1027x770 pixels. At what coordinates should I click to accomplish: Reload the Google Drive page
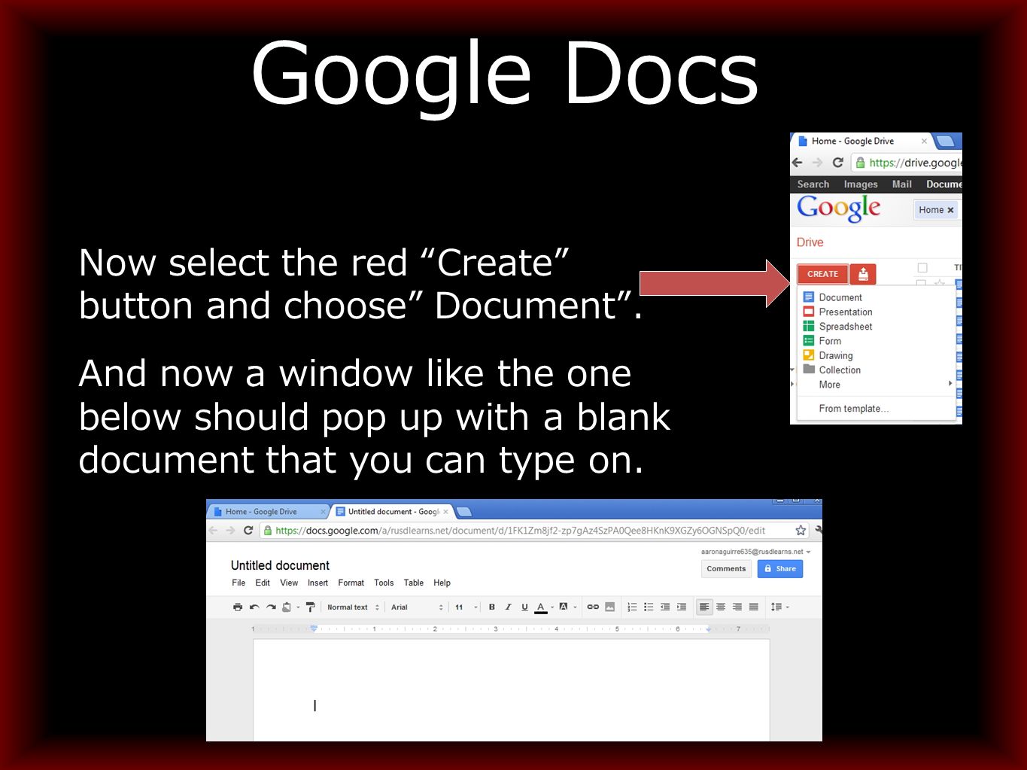pyautogui.click(x=837, y=163)
